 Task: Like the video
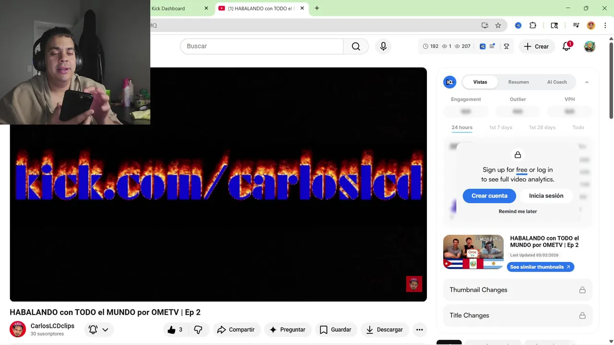175,330
